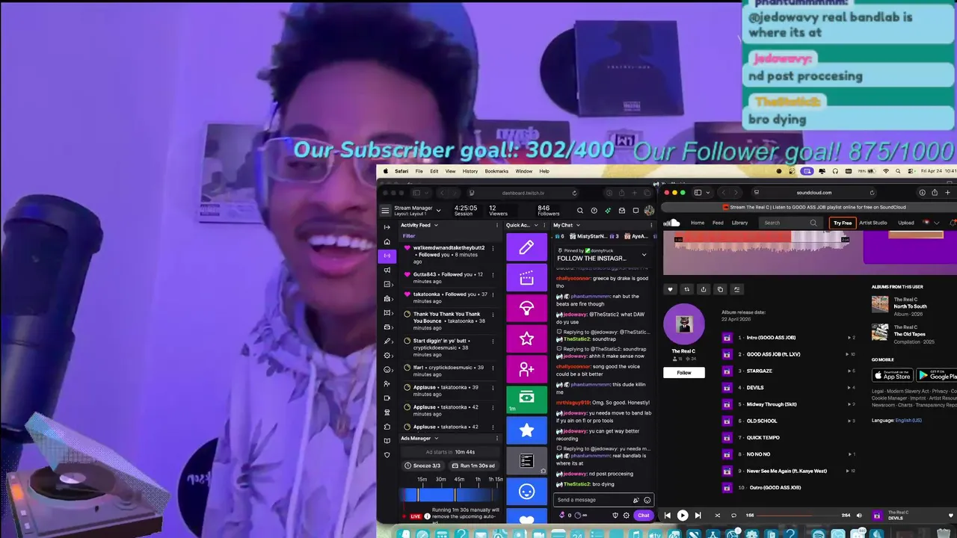
Task: Mute SoundCloud player volume icon
Action: pyautogui.click(x=858, y=515)
